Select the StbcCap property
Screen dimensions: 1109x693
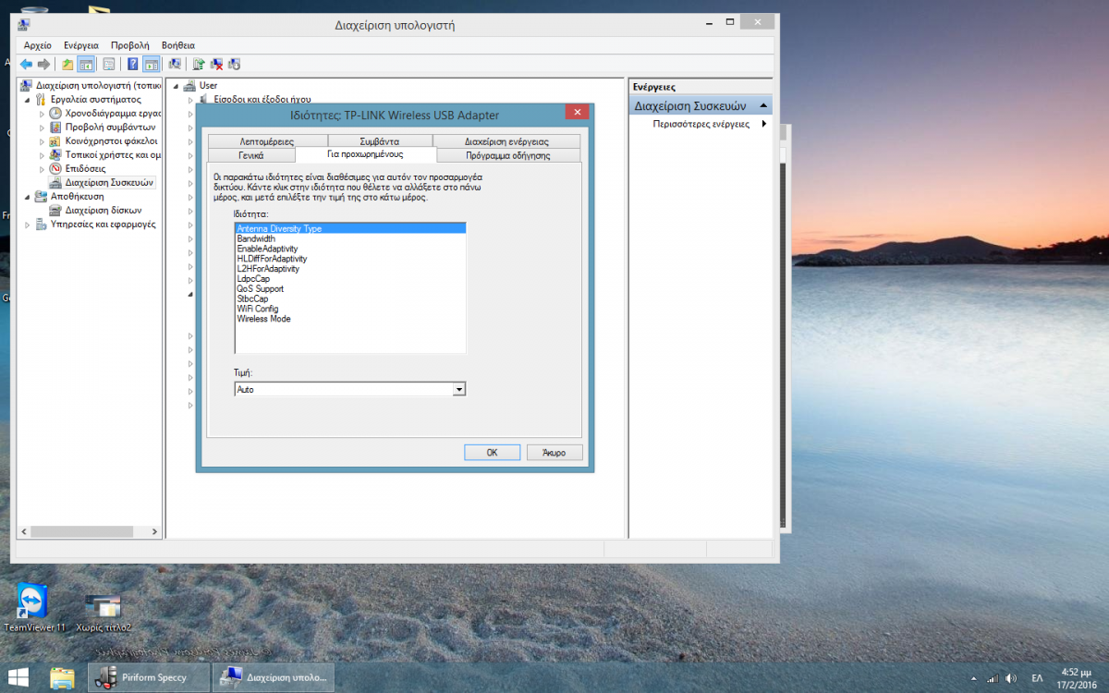350,298
